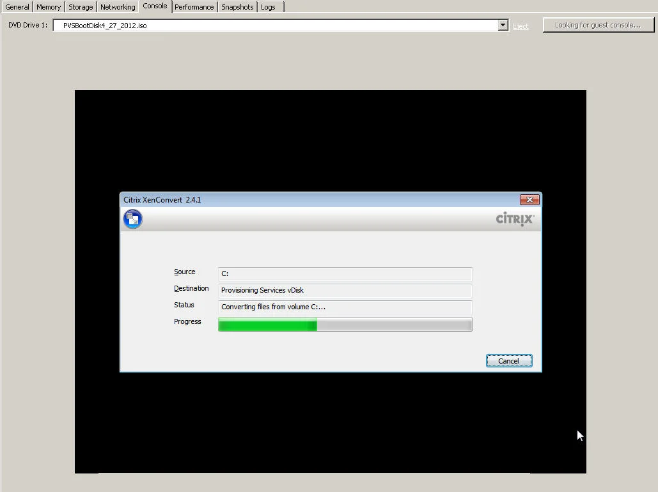Click the Status label
Screen dimensions: 658x492
[184, 305]
